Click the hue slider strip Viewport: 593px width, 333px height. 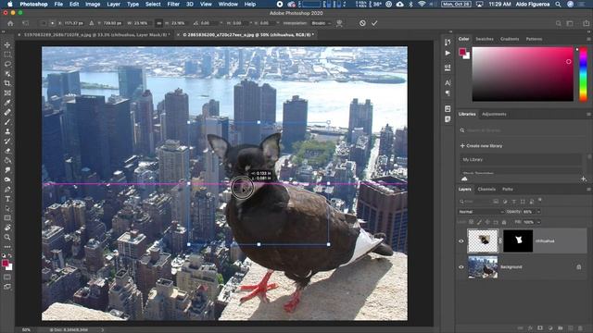coord(583,74)
